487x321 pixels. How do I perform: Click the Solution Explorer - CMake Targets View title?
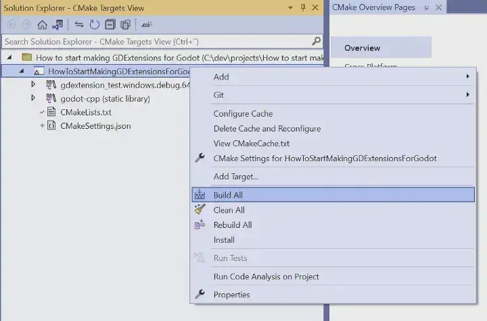point(74,7)
